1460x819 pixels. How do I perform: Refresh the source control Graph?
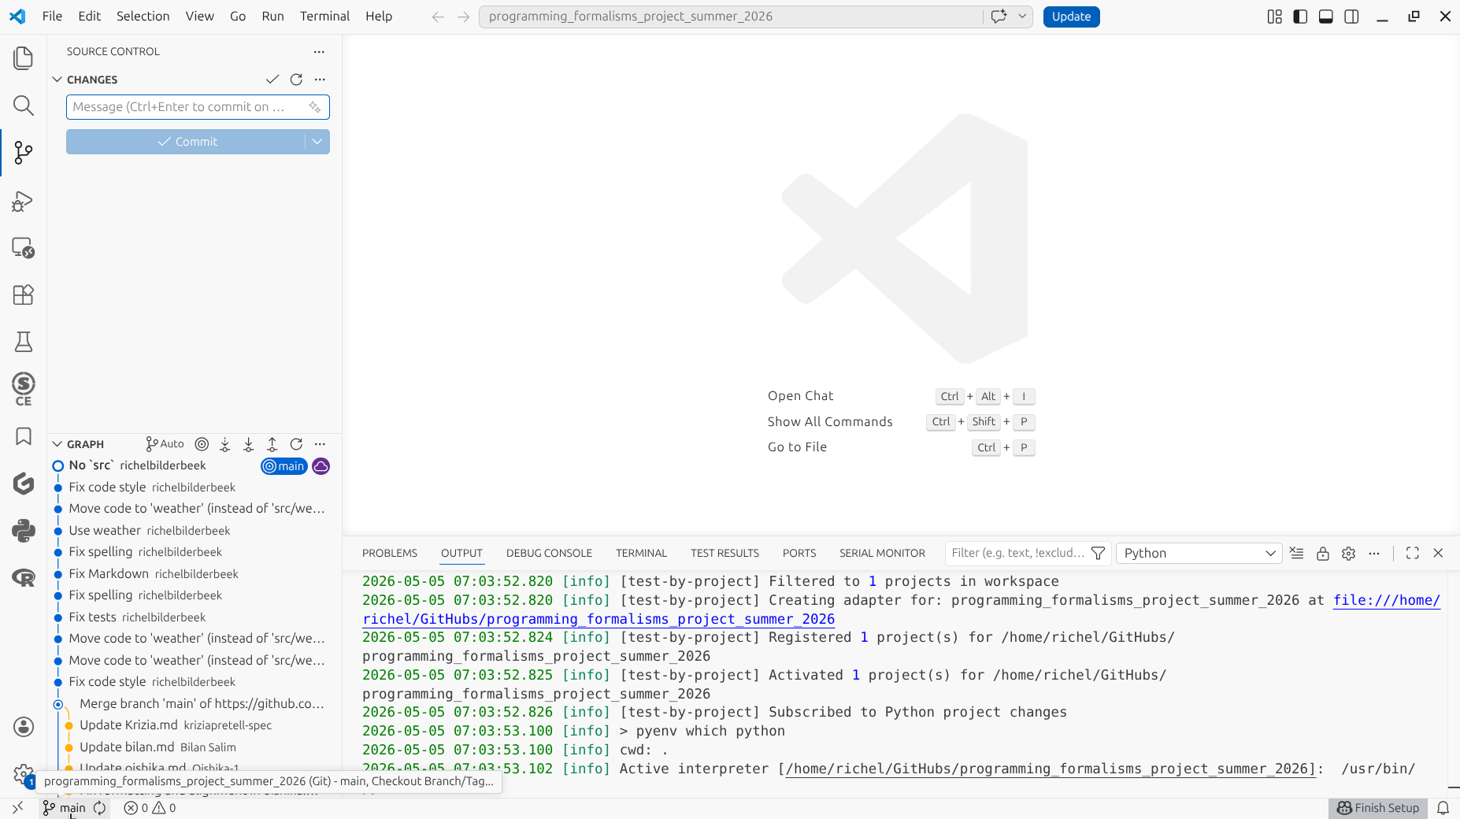pos(296,444)
